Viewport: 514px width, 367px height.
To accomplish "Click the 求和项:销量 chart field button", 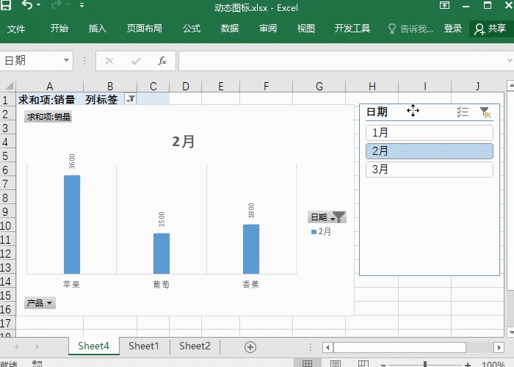I will [x=48, y=117].
